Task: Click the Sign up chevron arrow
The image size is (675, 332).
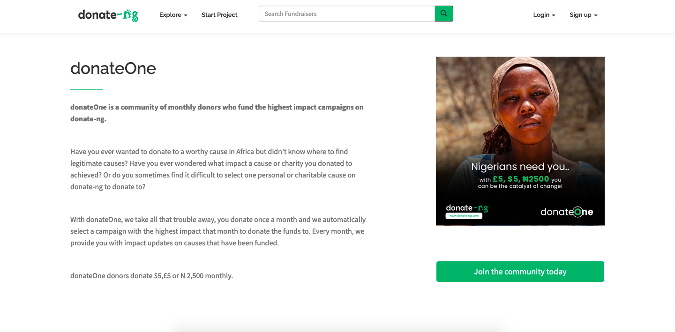Action: click(596, 15)
